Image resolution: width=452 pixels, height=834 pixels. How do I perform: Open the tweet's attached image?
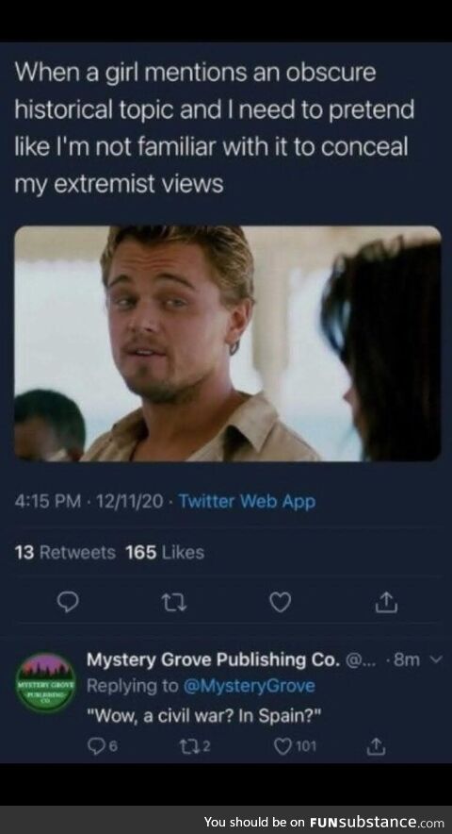[x=227, y=343]
